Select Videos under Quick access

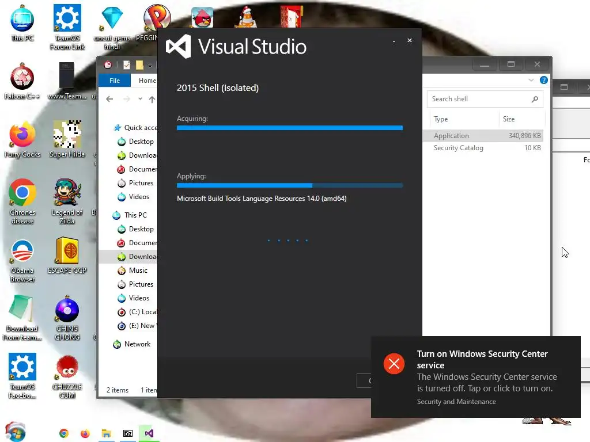[133, 197]
